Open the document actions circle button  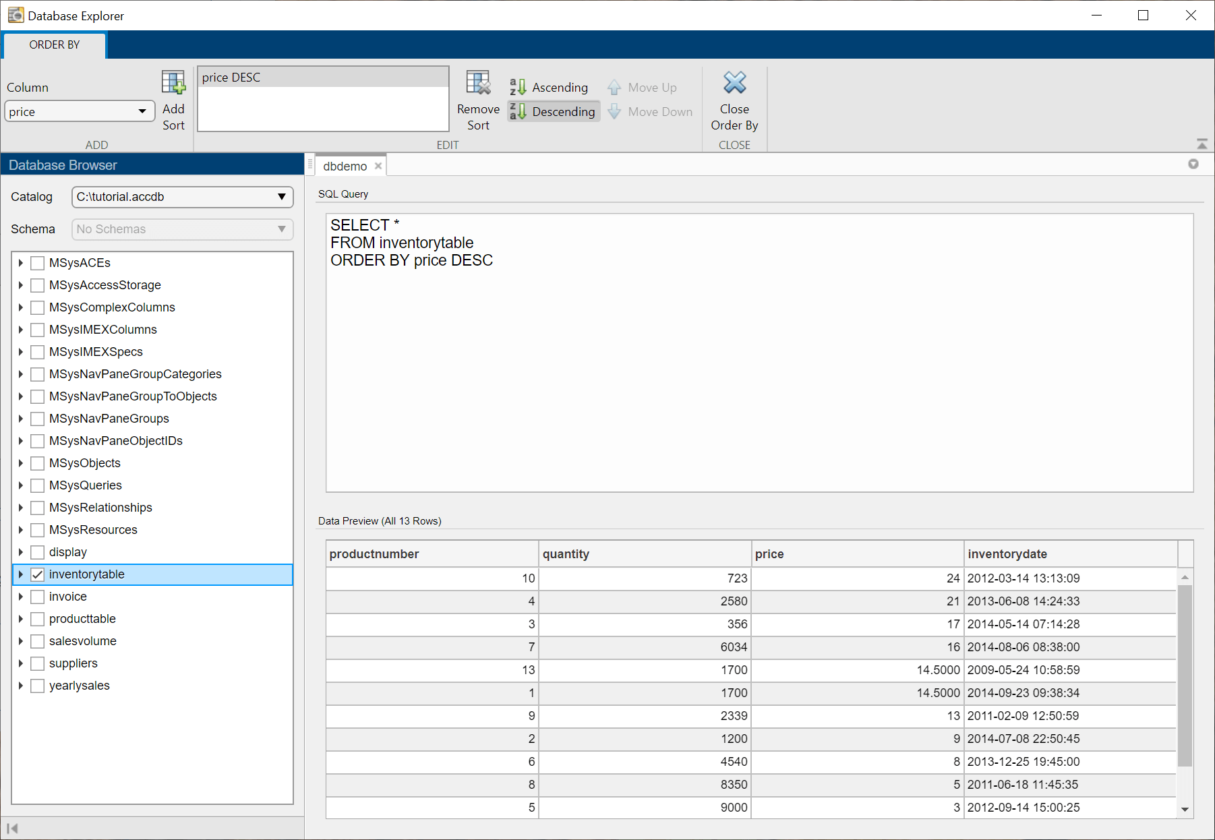coord(1193,164)
